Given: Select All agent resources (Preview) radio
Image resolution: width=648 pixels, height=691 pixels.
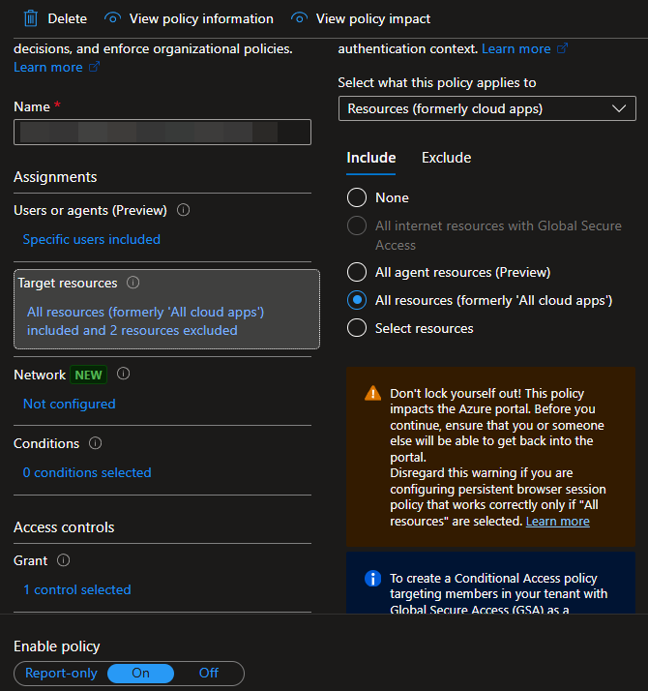Looking at the screenshot, I should click(357, 272).
